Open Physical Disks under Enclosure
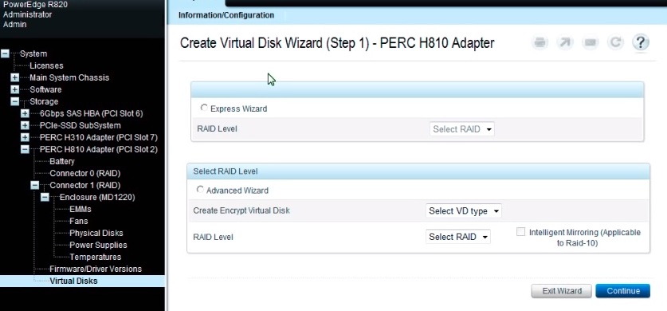This screenshot has height=311, width=667. point(96,233)
